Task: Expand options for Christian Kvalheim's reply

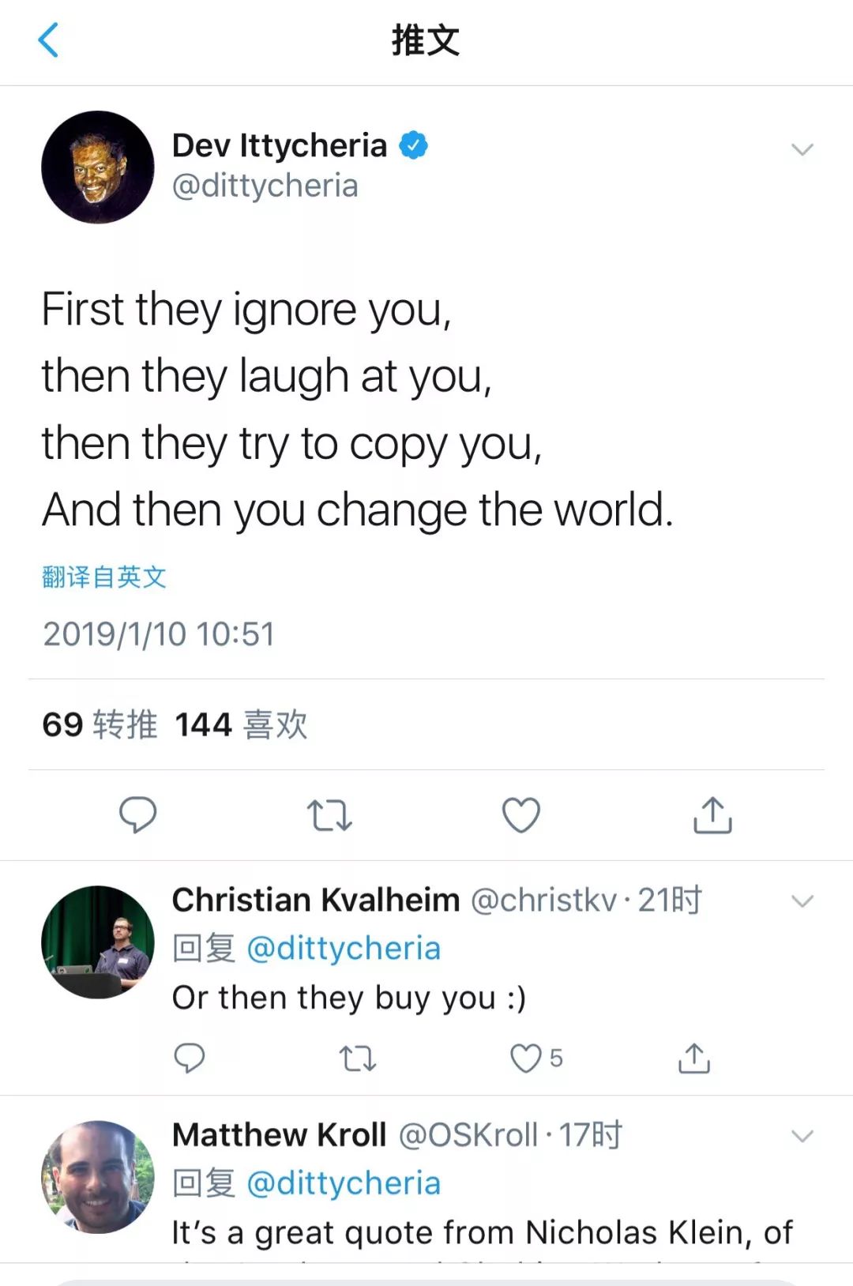Action: 802,901
